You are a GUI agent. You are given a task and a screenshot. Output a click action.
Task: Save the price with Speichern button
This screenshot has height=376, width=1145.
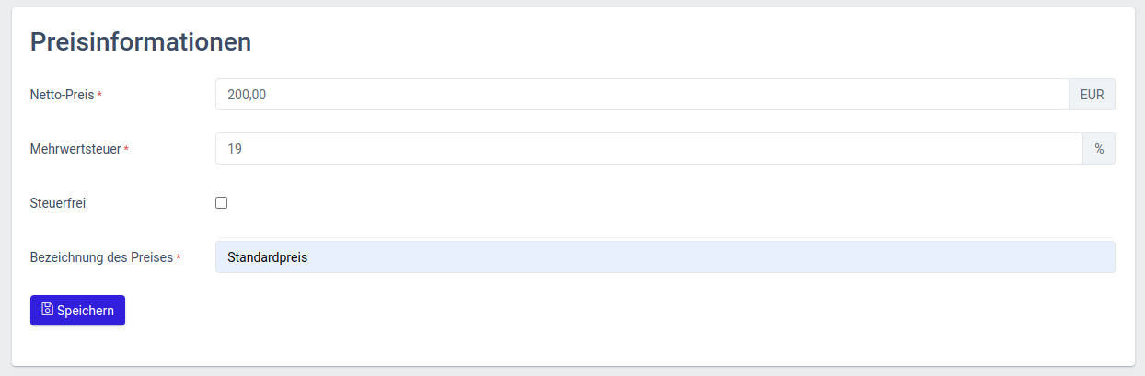[x=77, y=311]
